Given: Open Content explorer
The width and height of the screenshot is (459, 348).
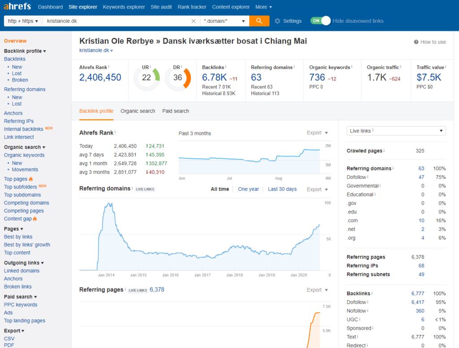Looking at the screenshot, I should pos(231,7).
